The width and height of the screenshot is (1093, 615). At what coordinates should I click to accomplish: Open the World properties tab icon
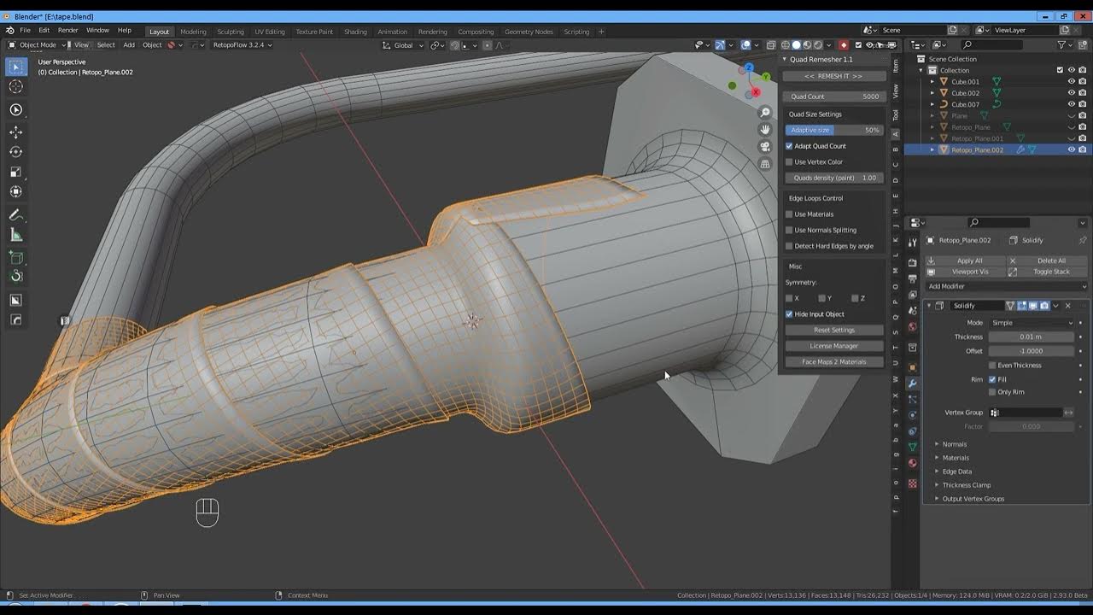pos(912,326)
